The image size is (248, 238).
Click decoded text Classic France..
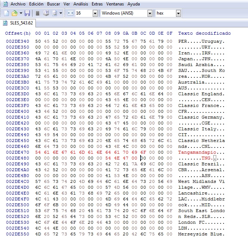198,105
